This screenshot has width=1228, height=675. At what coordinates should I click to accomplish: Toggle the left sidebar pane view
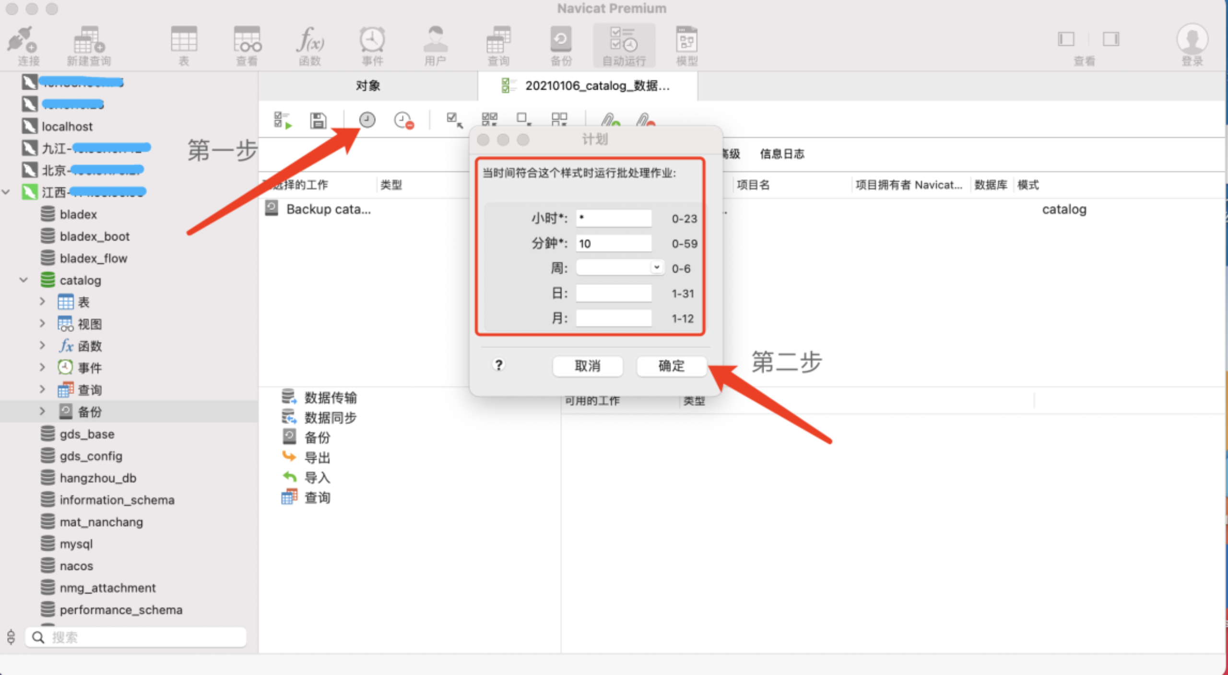[1066, 39]
